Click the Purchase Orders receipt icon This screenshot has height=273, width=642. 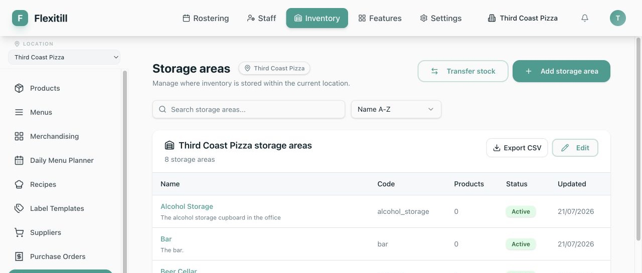point(19,256)
